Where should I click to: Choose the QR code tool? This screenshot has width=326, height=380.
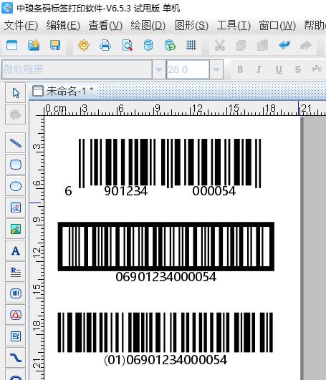[x=16, y=336]
